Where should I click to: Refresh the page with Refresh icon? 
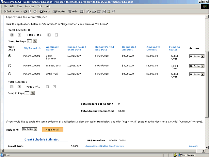click(x=30, y=12)
